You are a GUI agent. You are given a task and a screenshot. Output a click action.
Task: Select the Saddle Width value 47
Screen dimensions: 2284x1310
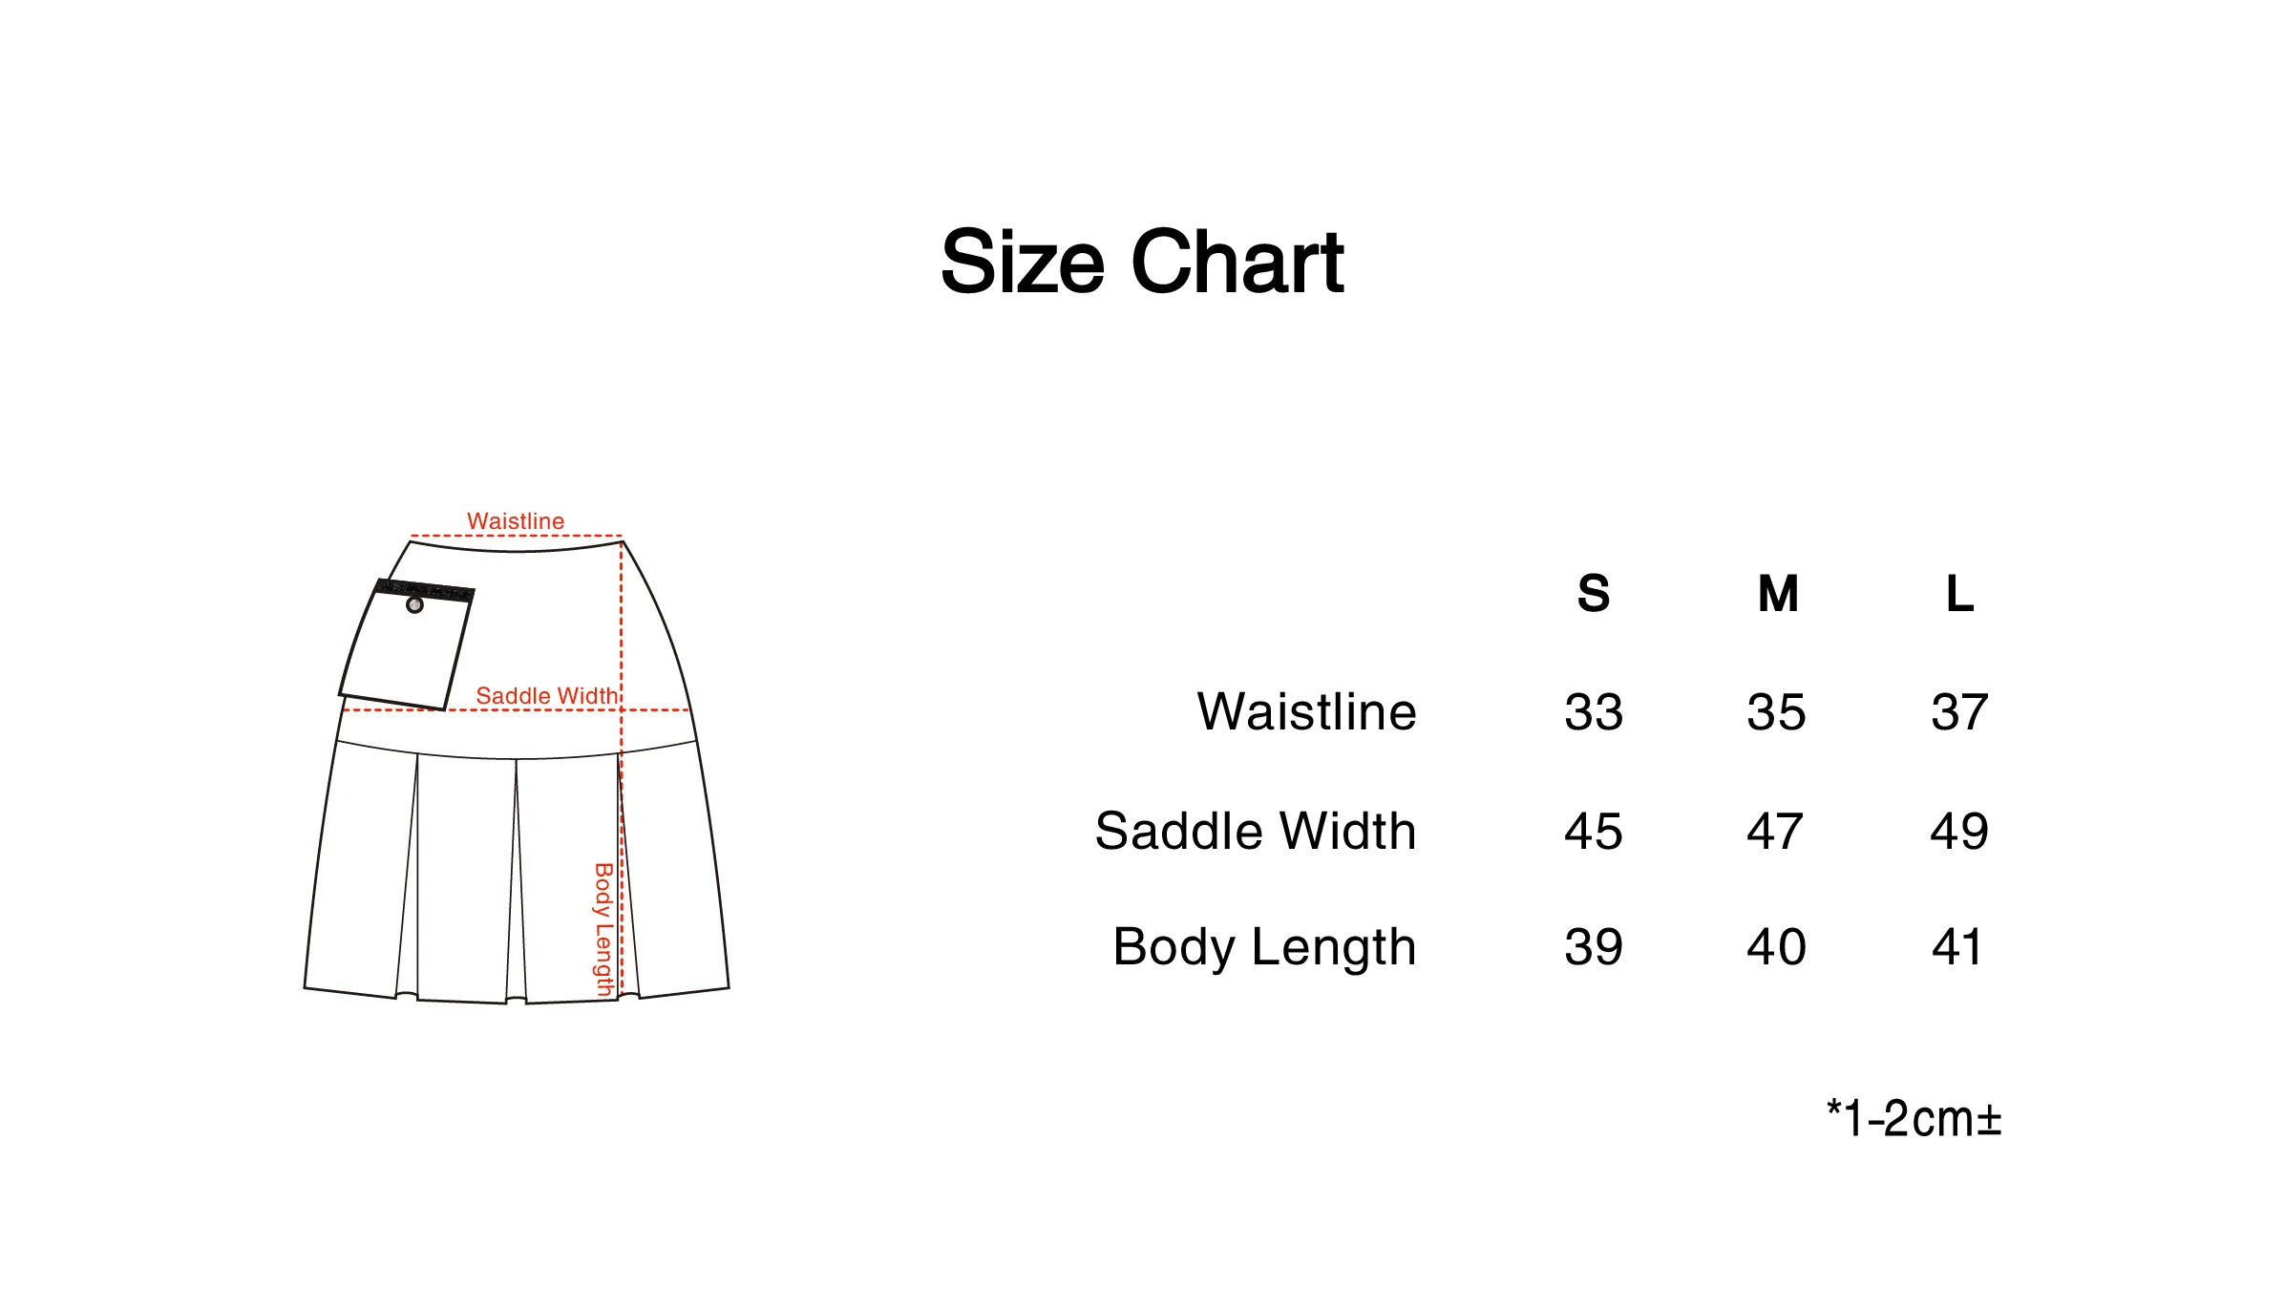point(1775,831)
